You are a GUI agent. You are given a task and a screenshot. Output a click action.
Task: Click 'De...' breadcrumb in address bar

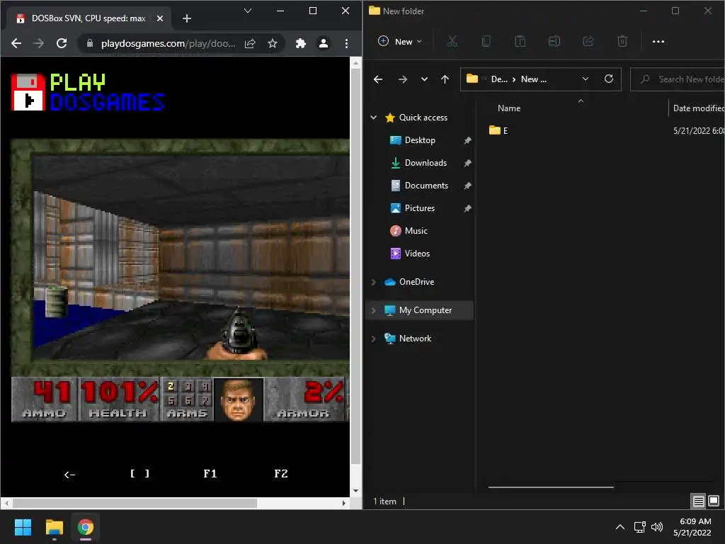(x=499, y=79)
